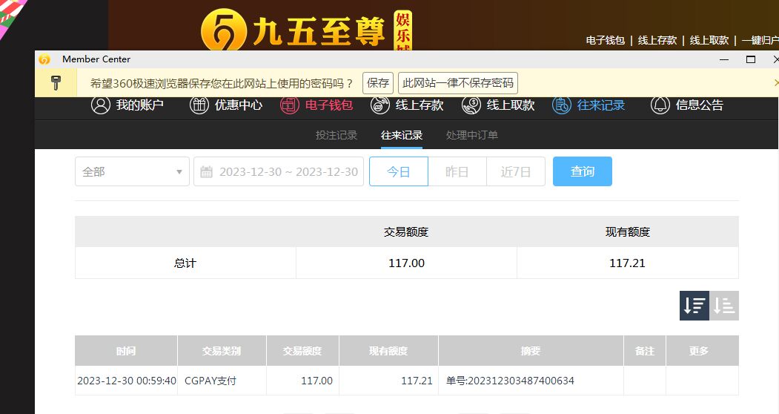Minimize the Member Center window
This screenshot has width=779, height=414.
click(x=724, y=59)
